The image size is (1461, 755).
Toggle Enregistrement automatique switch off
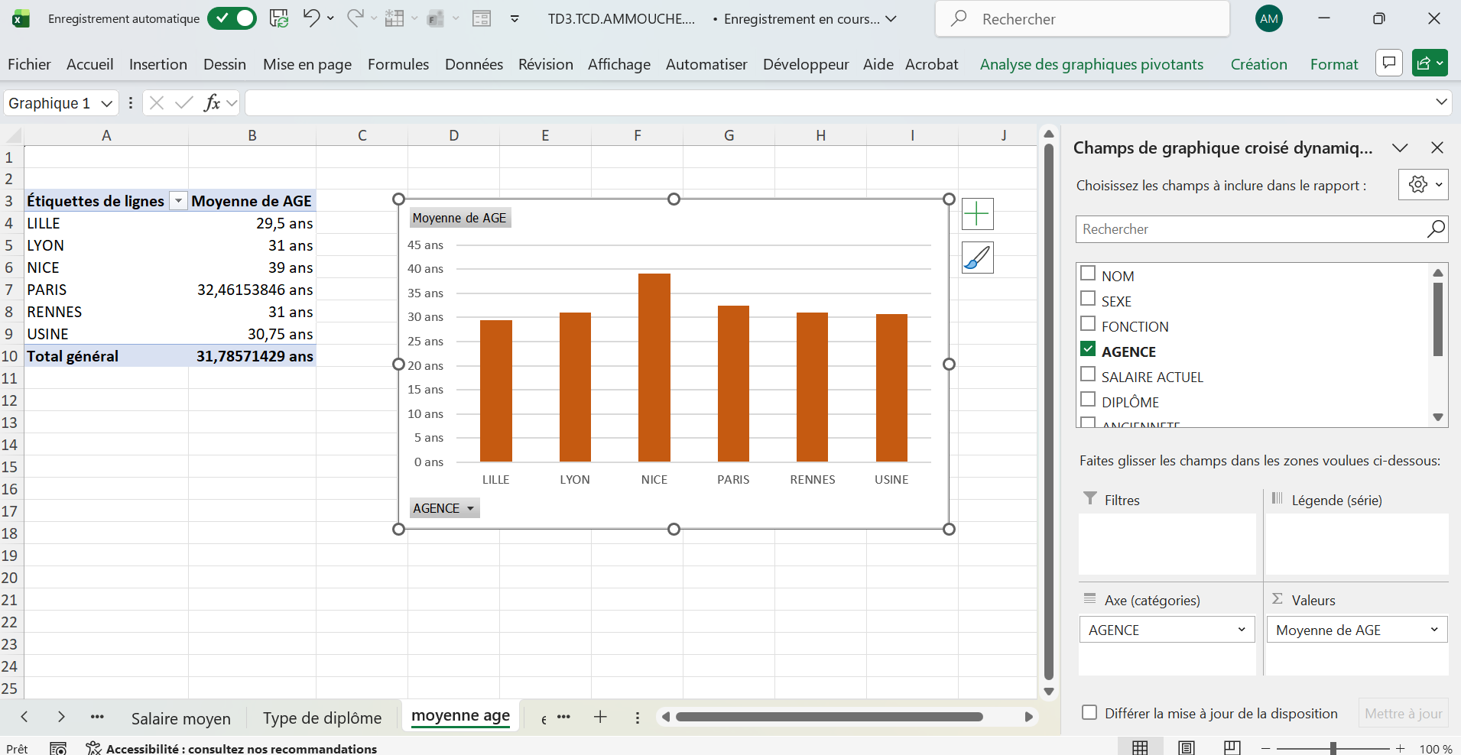coord(232,18)
